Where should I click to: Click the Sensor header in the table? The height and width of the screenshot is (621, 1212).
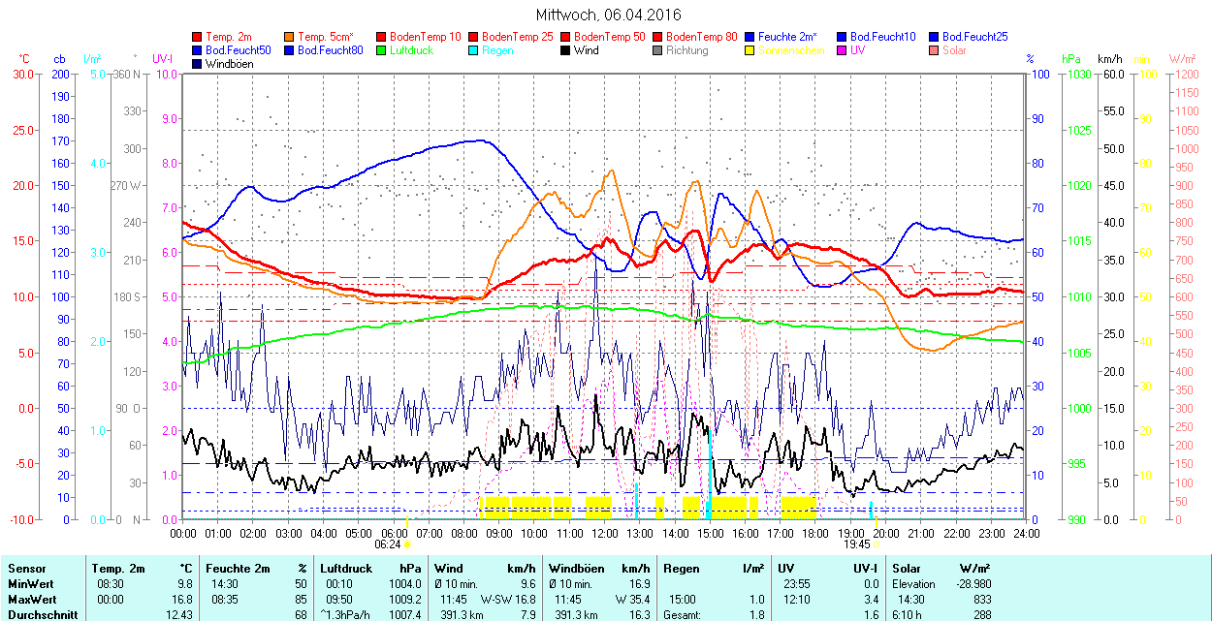point(26,569)
